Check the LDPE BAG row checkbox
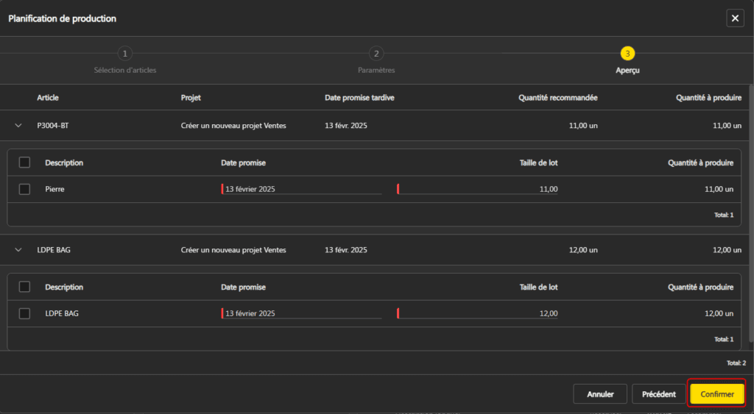 (24, 313)
